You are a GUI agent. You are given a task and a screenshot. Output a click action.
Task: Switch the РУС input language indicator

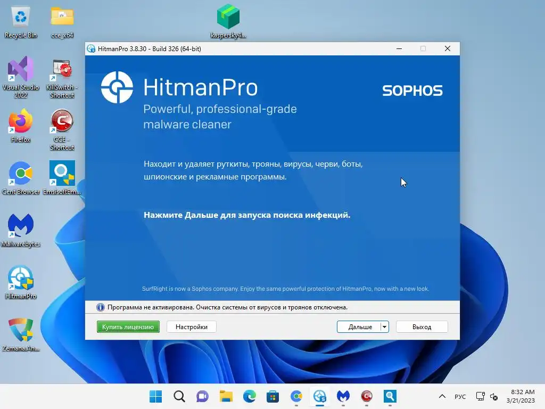(x=460, y=396)
